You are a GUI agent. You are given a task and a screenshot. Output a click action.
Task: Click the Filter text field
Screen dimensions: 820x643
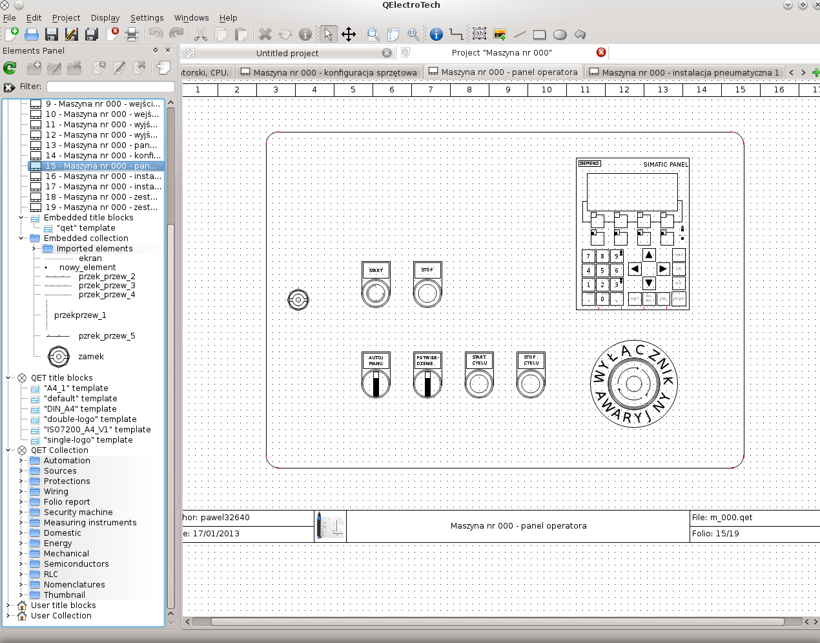110,87
